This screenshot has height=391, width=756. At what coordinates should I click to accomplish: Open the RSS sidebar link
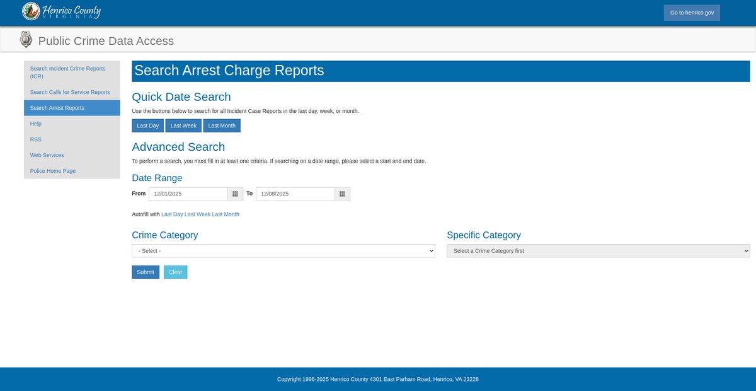pyautogui.click(x=36, y=139)
